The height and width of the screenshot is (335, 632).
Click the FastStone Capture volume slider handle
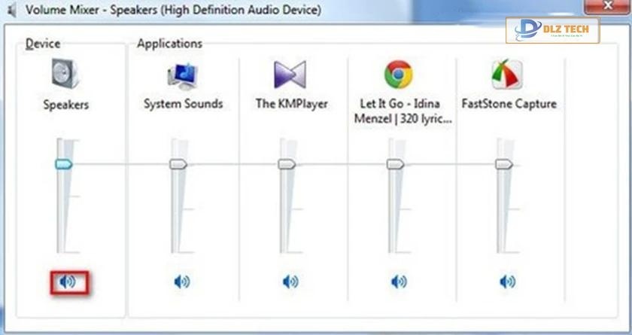point(503,164)
